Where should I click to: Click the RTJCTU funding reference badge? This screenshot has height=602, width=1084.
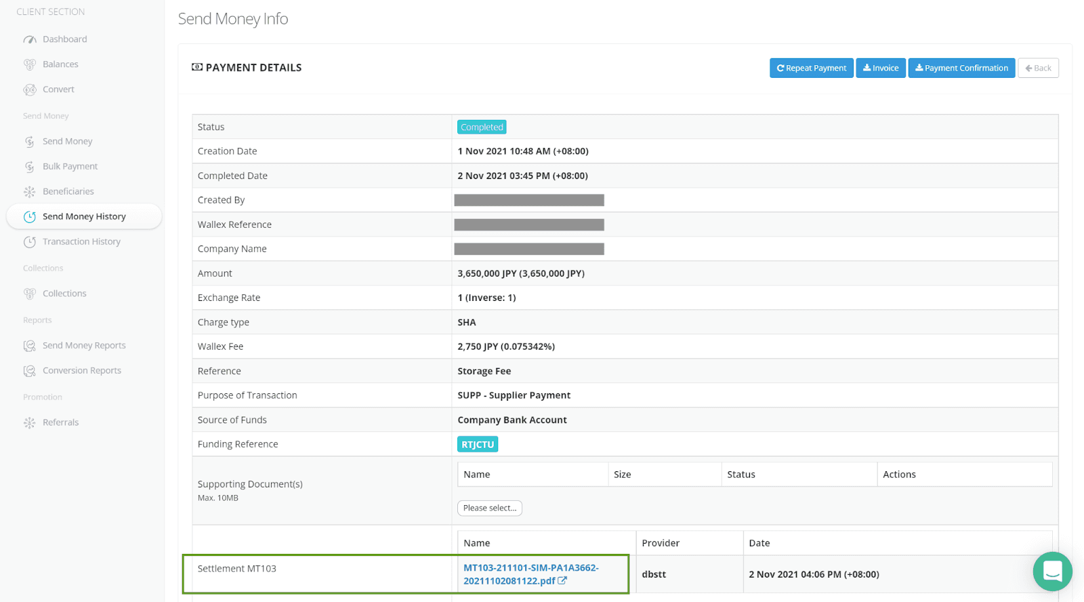478,445
